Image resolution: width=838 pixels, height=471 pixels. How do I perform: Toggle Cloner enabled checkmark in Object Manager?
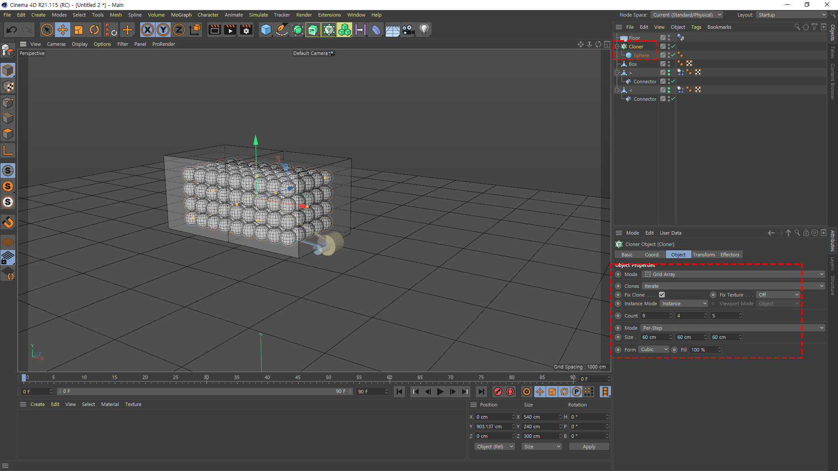click(x=673, y=46)
